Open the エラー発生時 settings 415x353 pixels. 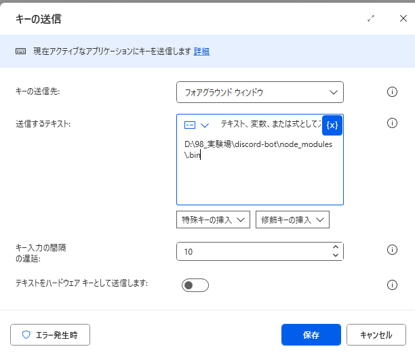coord(50,335)
